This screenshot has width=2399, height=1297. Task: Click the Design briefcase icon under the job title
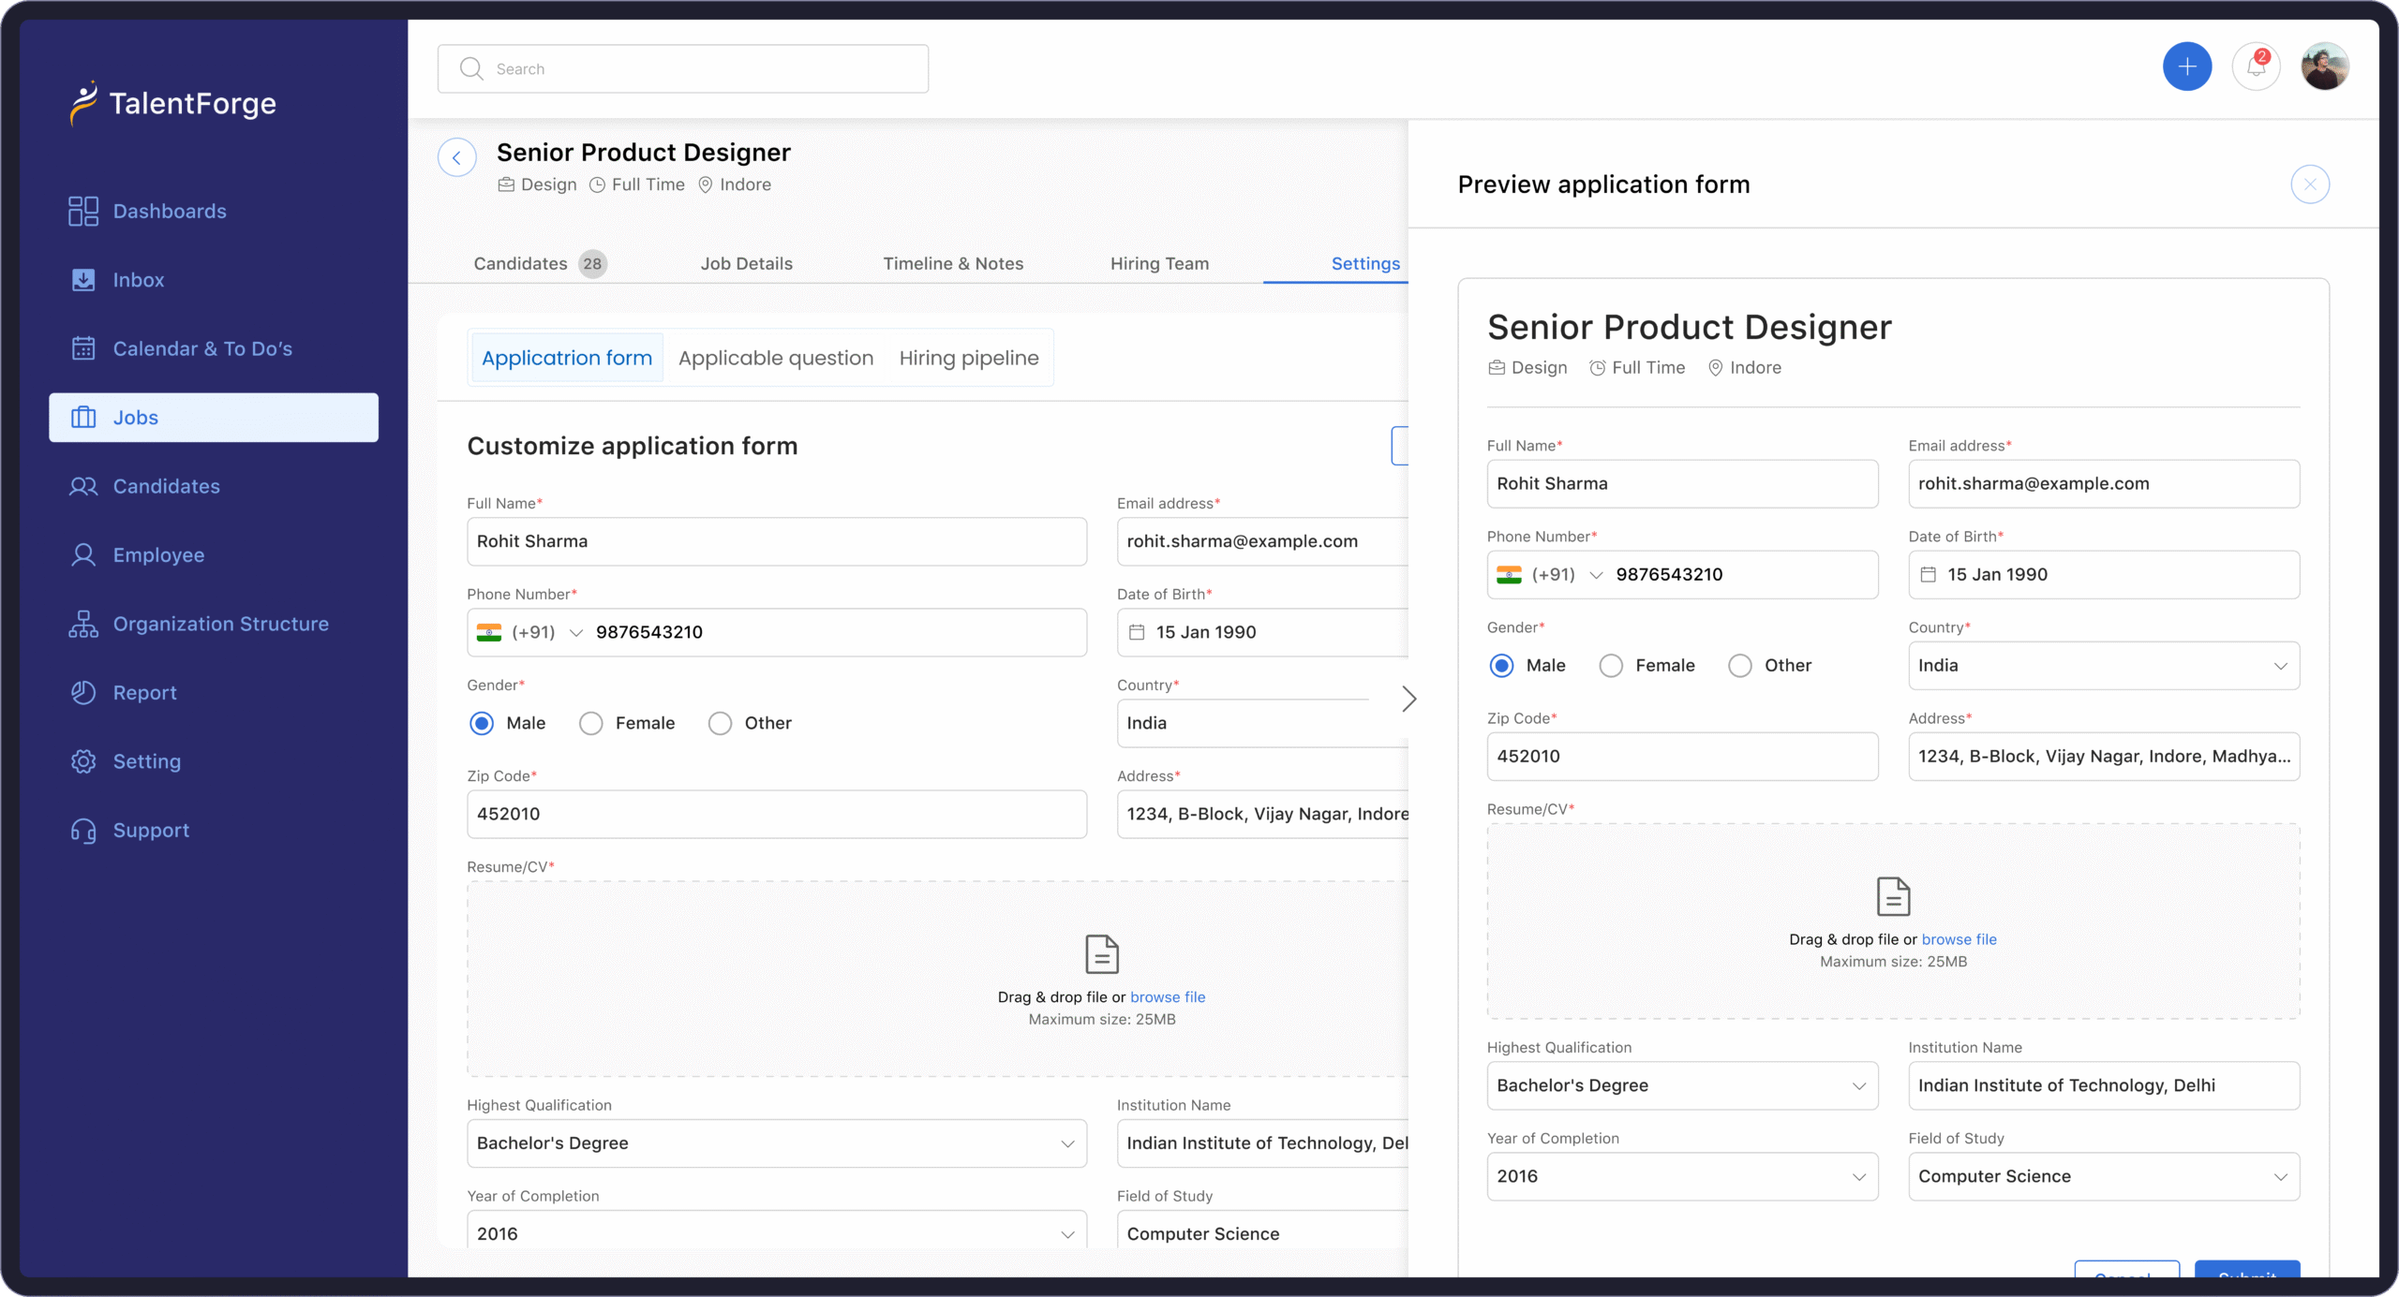click(x=506, y=184)
